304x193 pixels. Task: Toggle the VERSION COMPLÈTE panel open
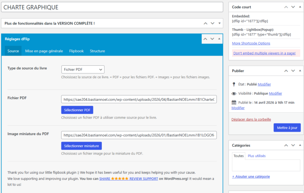point(219,23)
